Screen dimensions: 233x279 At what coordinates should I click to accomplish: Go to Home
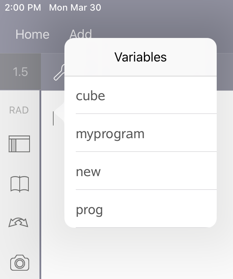pyautogui.click(x=32, y=35)
